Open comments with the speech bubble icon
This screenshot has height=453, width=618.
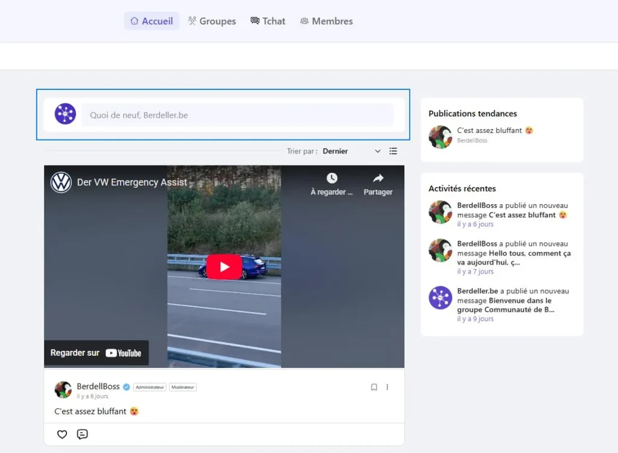[x=83, y=434]
